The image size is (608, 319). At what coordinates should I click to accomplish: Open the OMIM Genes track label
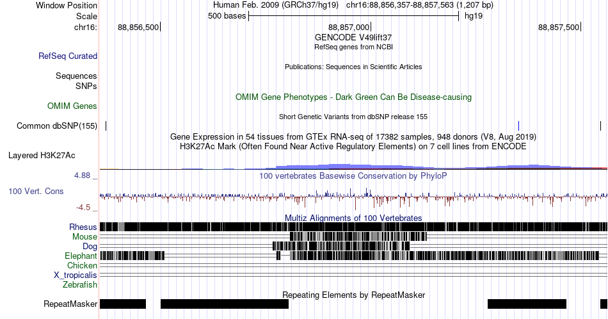[x=72, y=106]
